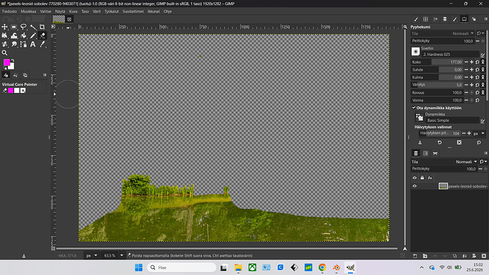Image resolution: width=489 pixels, height=275 pixels.
Task: Open the Suodattimet menu
Action: click(133, 11)
